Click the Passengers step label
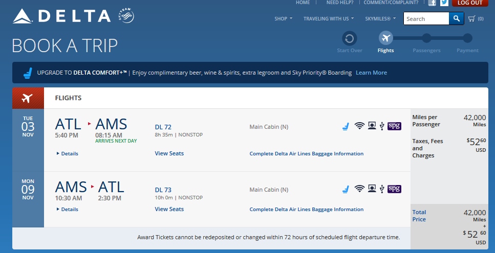 (x=426, y=51)
